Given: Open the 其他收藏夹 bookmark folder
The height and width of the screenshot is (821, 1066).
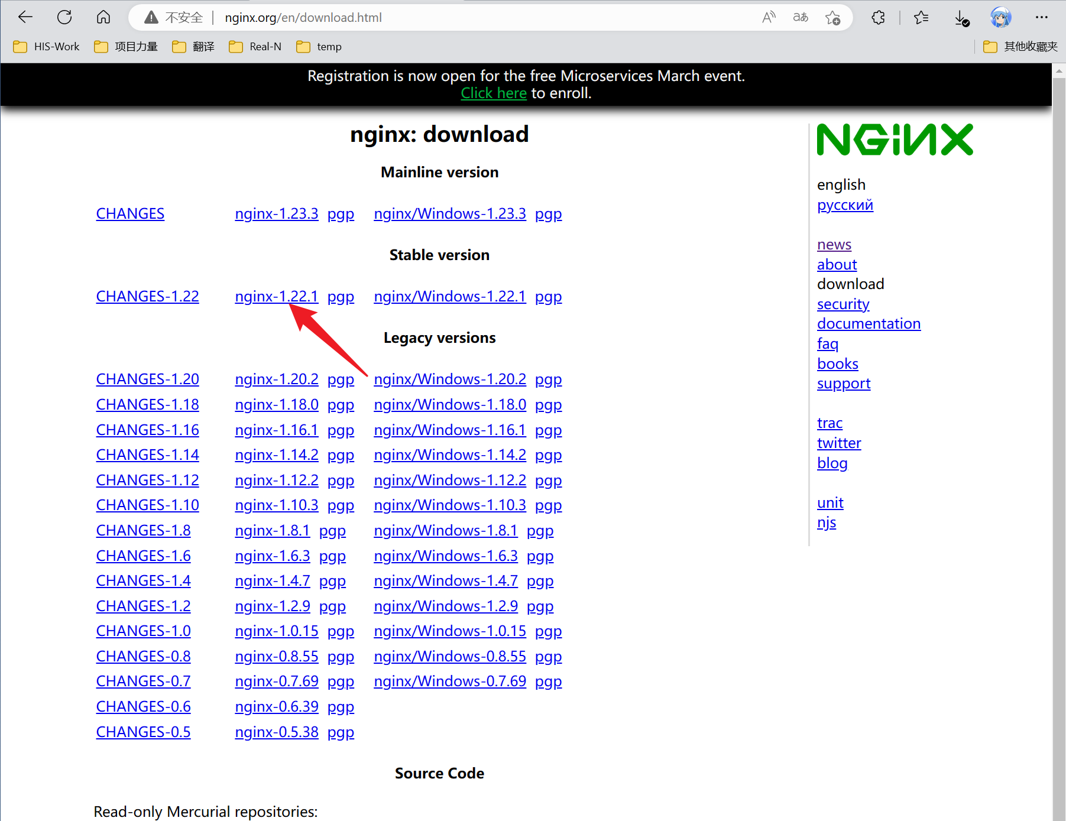Looking at the screenshot, I should [x=1020, y=47].
